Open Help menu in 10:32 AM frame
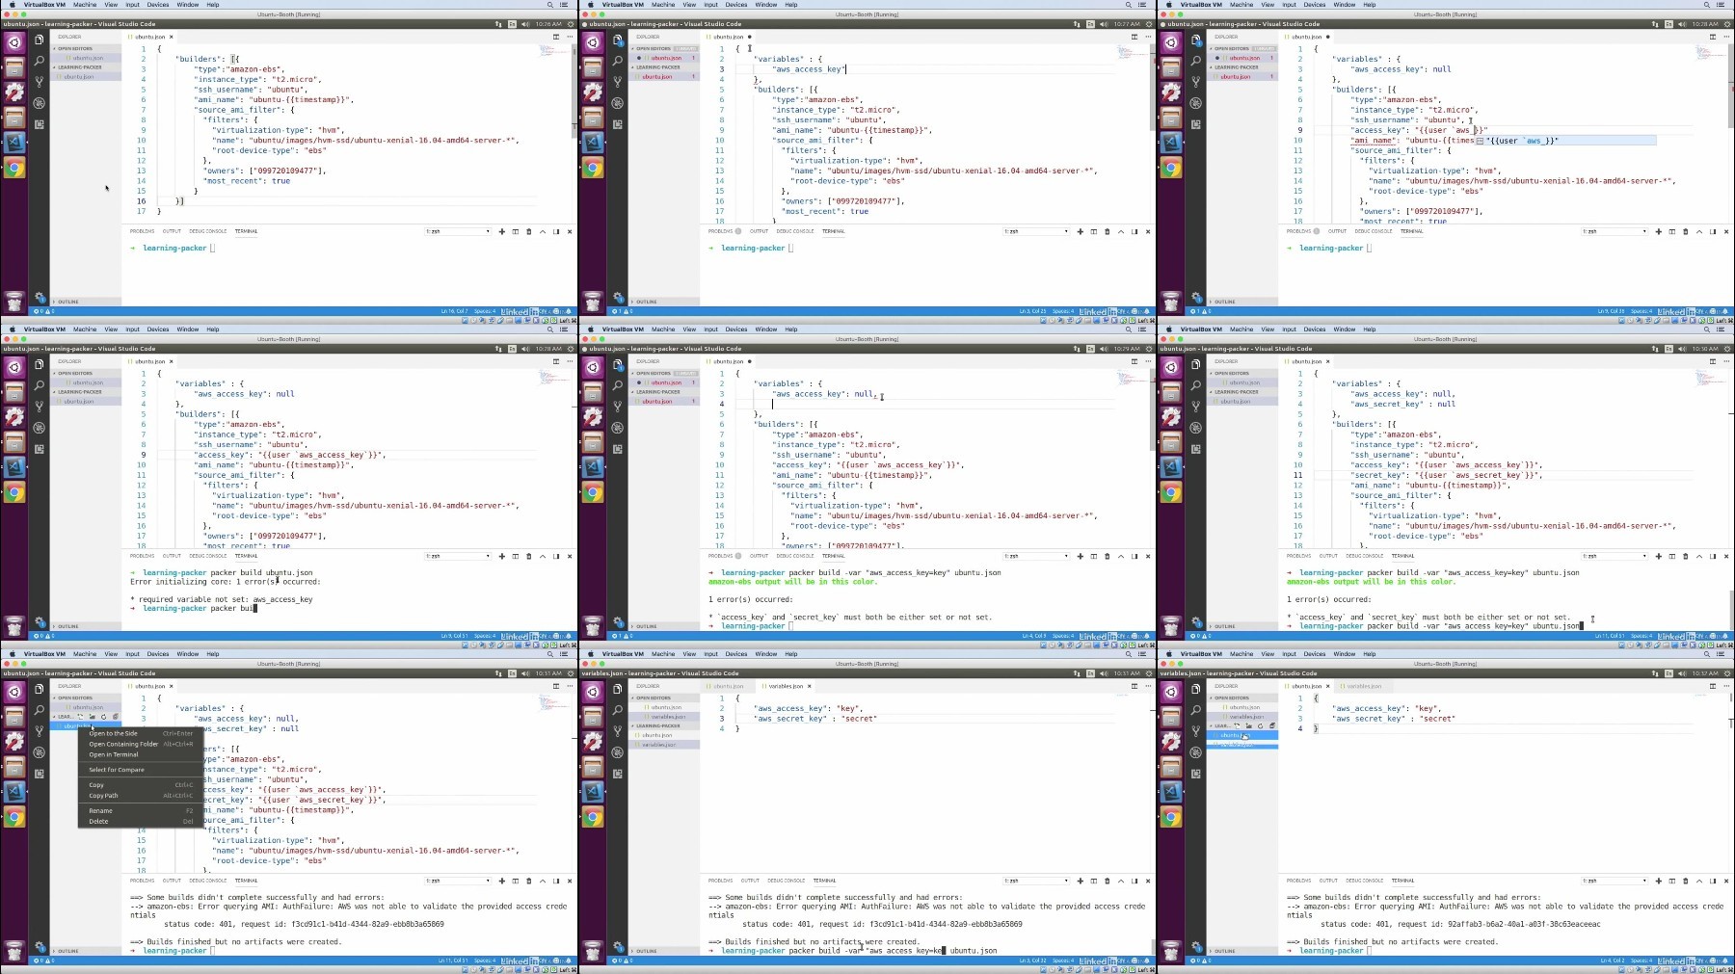The image size is (1735, 974). point(1370,654)
